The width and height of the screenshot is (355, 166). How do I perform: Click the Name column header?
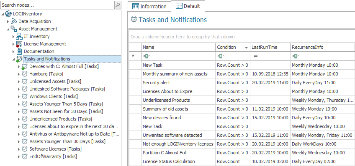[x=179, y=48]
